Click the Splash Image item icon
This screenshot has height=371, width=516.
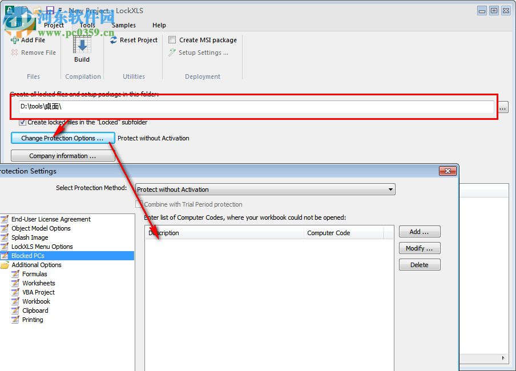(x=5, y=237)
